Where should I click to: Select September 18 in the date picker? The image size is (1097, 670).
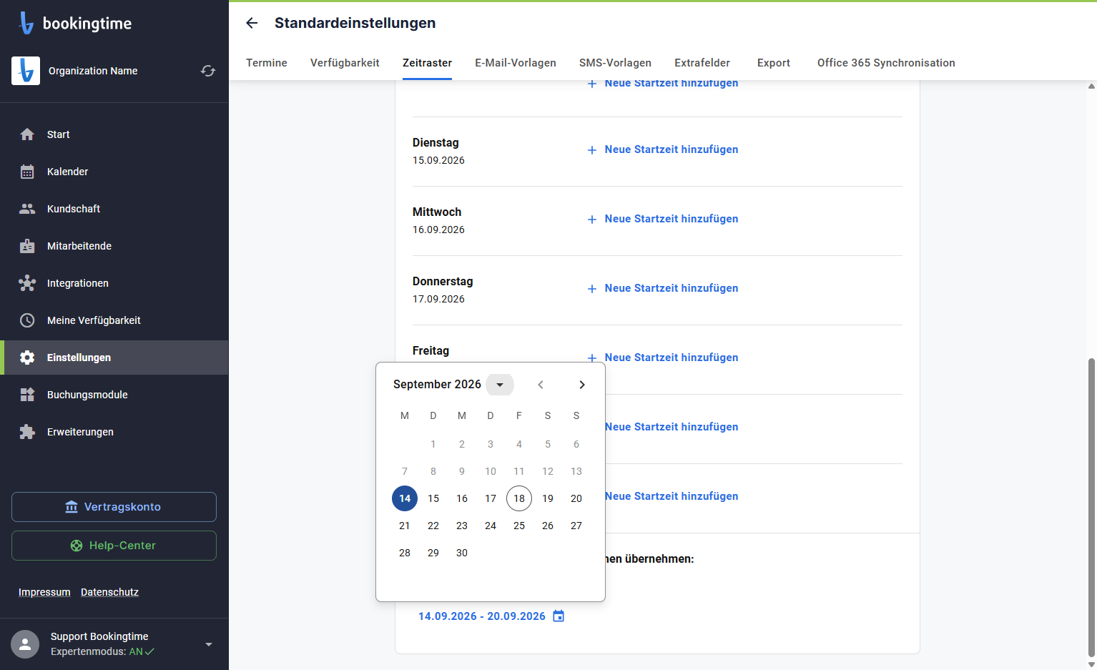pos(519,498)
